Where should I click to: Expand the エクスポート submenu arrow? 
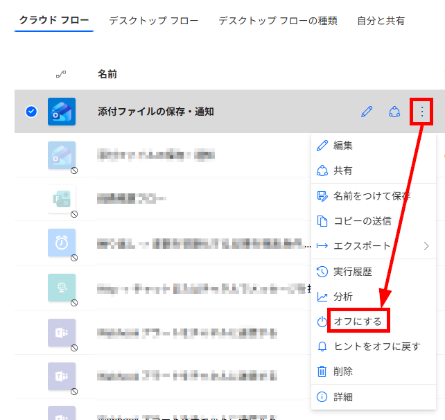tap(426, 246)
